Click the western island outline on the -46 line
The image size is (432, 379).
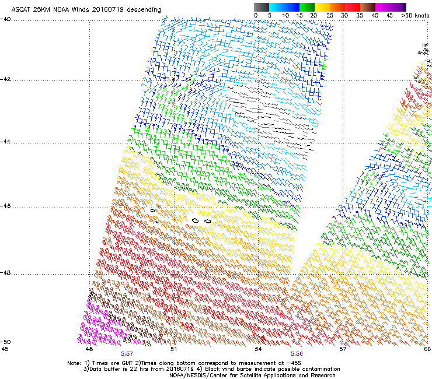[152, 210]
